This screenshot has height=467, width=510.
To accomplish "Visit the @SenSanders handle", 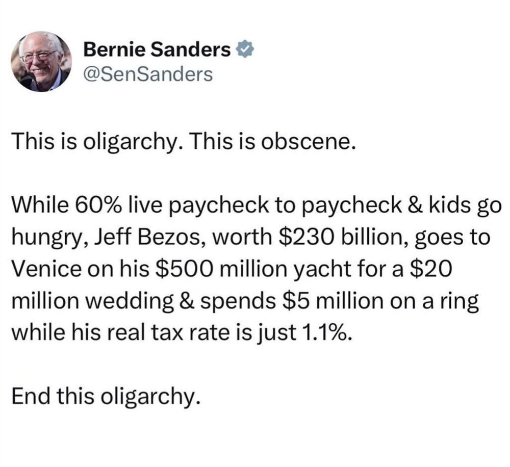I will click(x=148, y=74).
